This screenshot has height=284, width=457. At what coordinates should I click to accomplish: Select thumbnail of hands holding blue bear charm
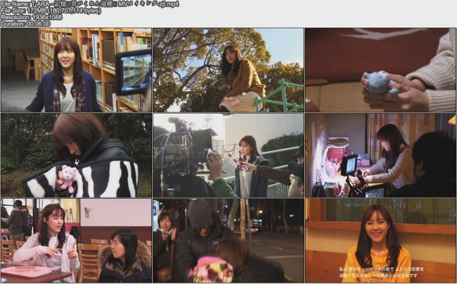click(x=381, y=70)
